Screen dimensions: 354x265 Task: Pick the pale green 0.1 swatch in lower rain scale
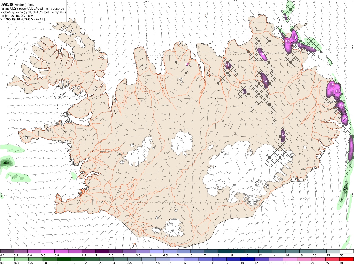7,259
